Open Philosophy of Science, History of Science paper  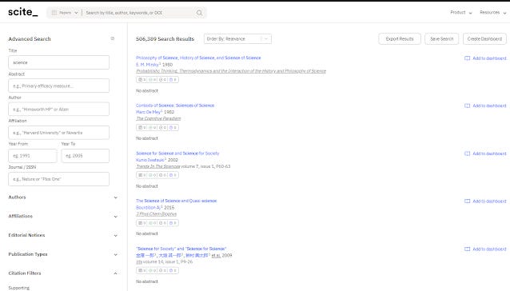click(198, 58)
